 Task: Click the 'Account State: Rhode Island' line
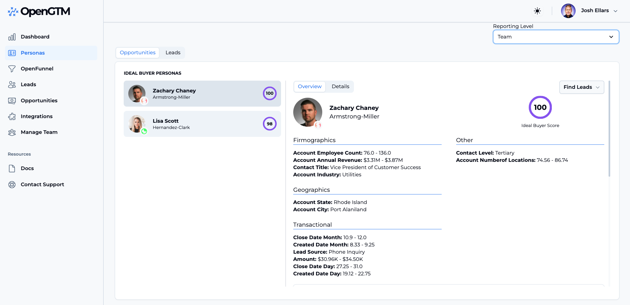pos(330,202)
